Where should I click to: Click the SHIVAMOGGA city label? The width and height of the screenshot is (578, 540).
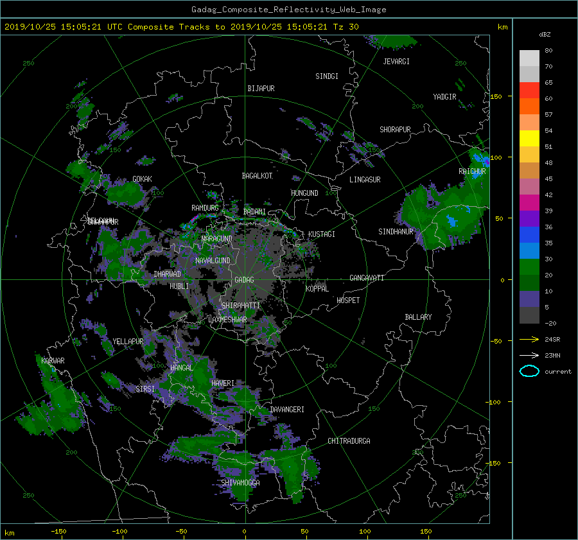point(240,483)
